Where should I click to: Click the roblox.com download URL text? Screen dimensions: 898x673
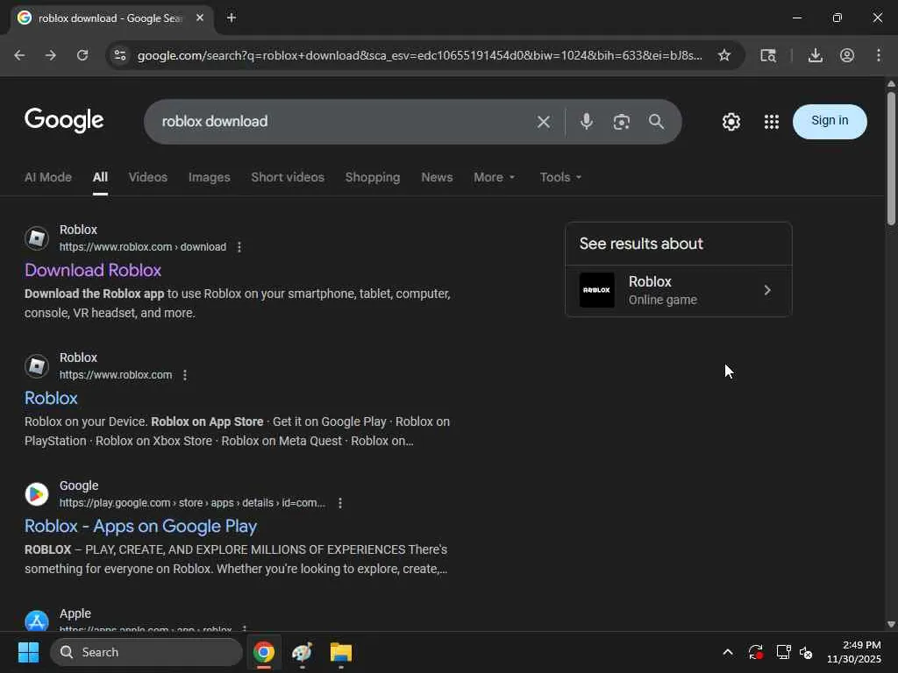pos(143,247)
